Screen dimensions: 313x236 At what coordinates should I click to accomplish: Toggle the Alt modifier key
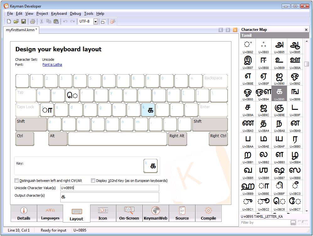tap(58, 139)
